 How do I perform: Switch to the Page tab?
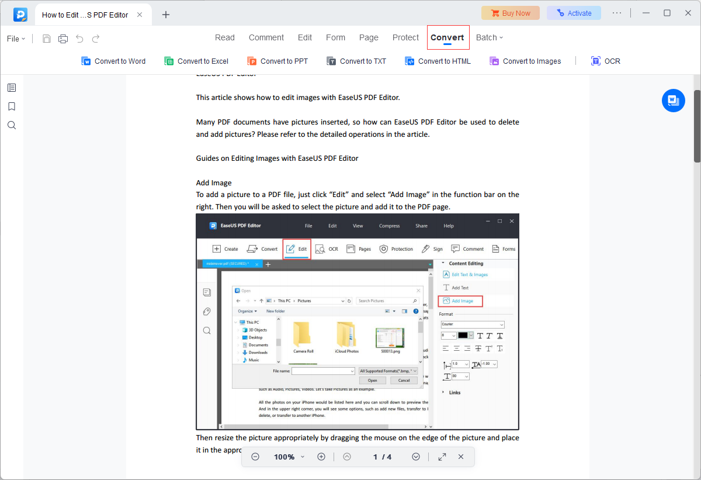369,37
